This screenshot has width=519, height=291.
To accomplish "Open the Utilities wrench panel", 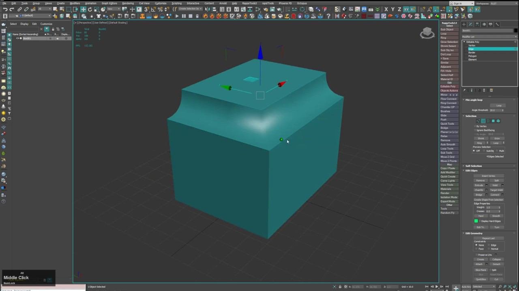I will [x=497, y=24].
